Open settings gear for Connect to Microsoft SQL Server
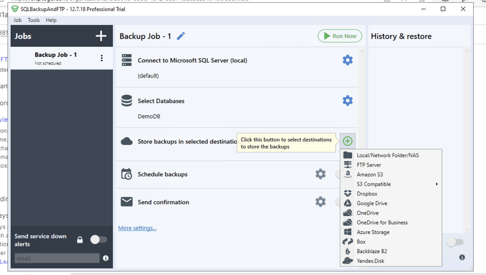The width and height of the screenshot is (486, 275). tap(347, 60)
